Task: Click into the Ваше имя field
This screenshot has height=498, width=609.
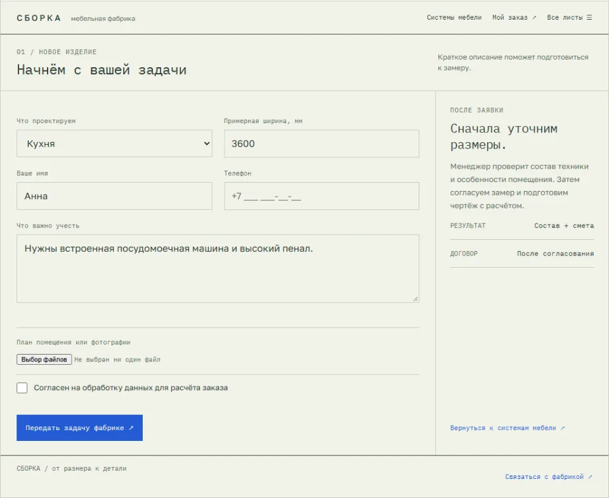Action: point(114,196)
